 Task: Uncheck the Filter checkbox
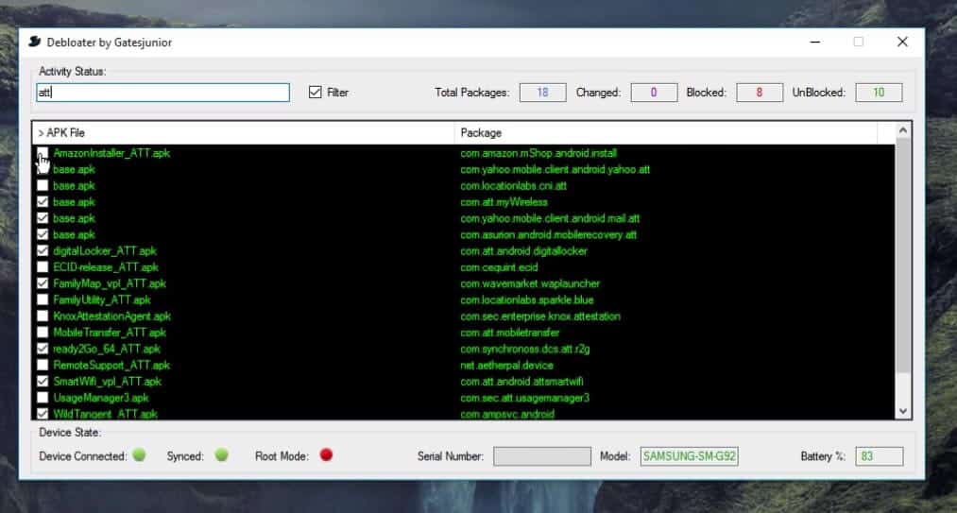tap(315, 93)
